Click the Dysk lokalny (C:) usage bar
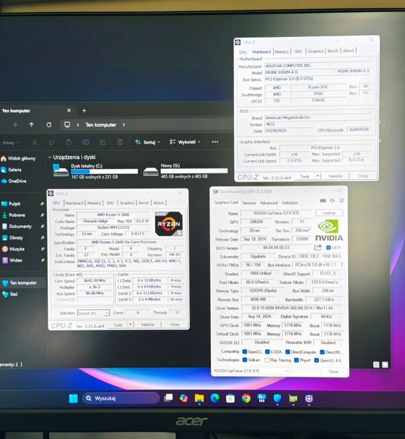The width and height of the screenshot is (405, 439). (x=104, y=171)
